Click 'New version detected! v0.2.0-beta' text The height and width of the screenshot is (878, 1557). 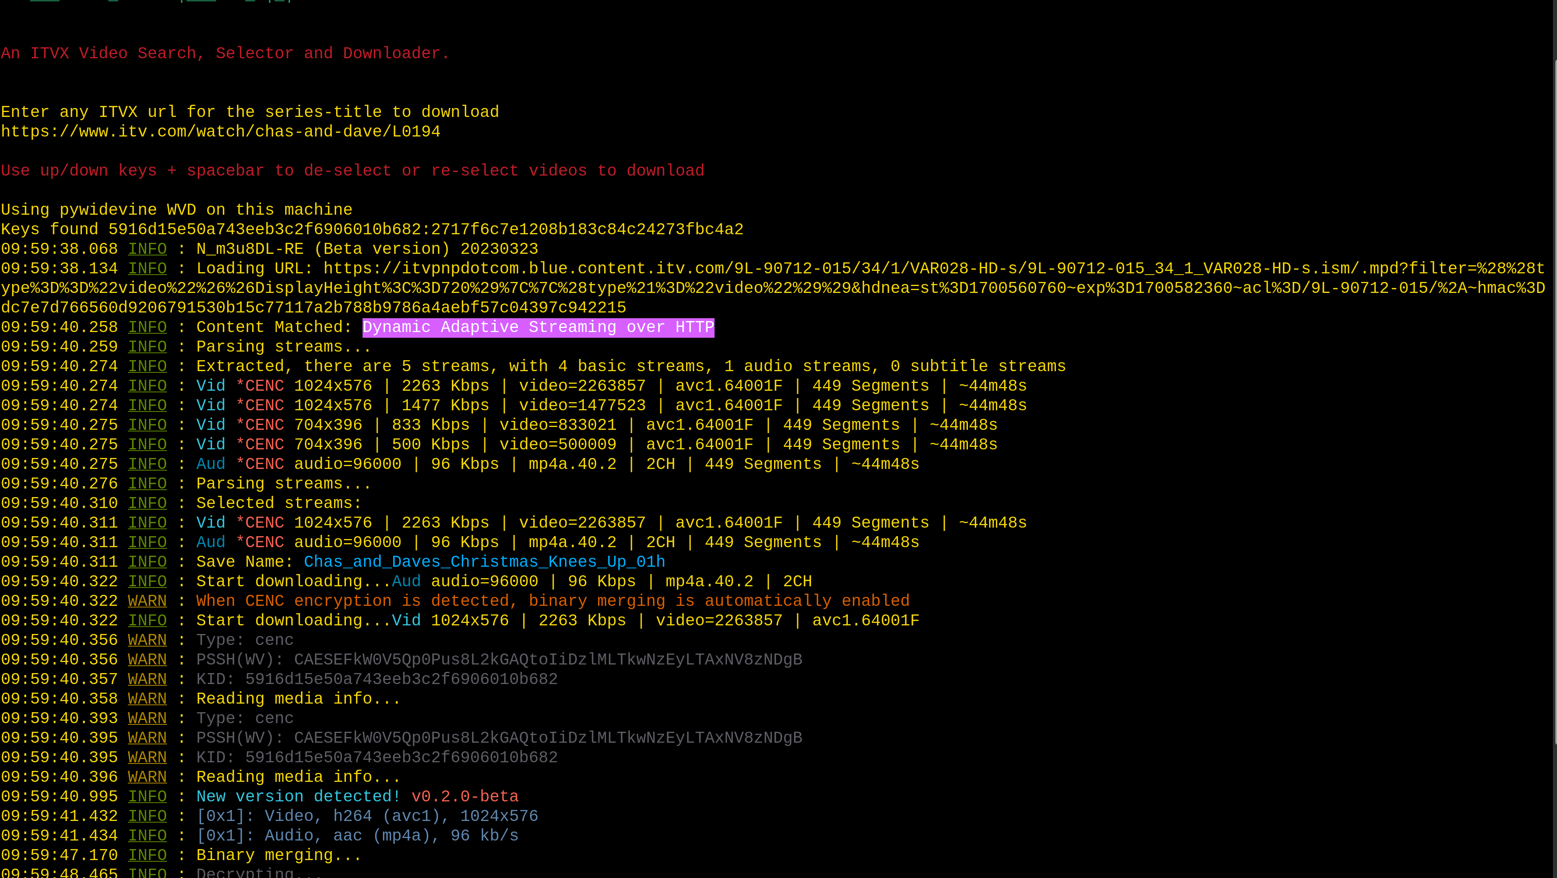click(357, 797)
